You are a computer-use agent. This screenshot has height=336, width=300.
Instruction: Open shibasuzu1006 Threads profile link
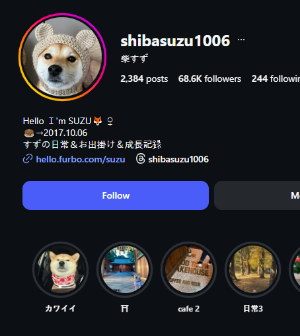coord(178,159)
